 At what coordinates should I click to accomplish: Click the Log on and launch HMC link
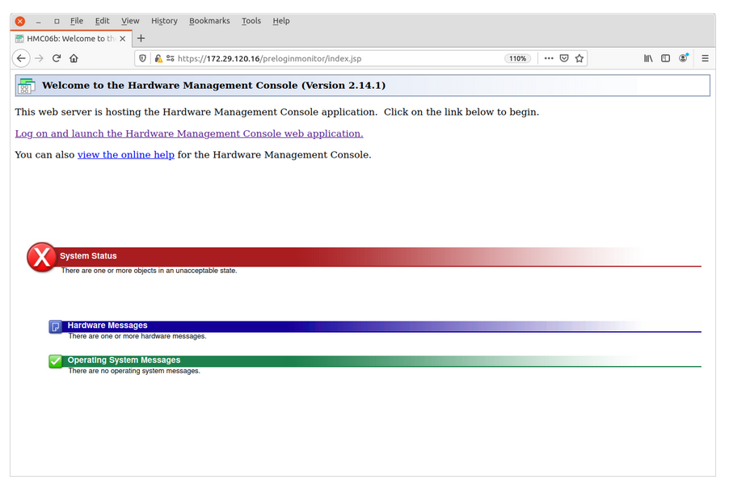click(x=189, y=134)
